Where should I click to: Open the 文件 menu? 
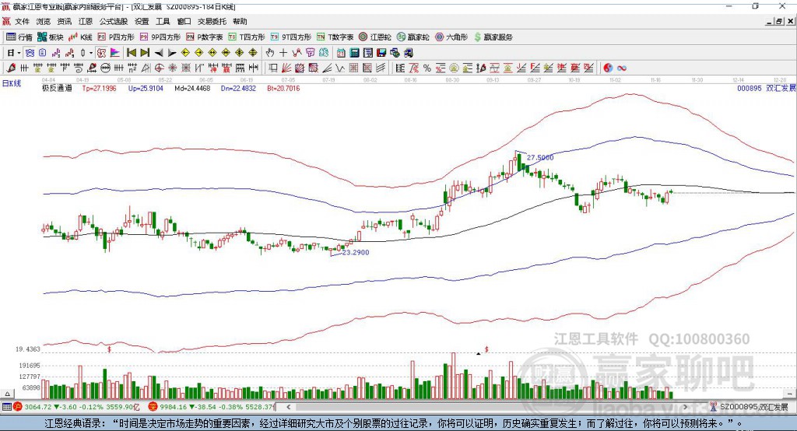click(x=22, y=21)
